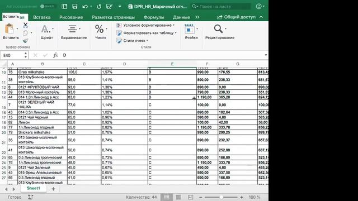Collapse the ribbon with the caret
The height and width of the screenshot is (201, 358).
pos(261,17)
